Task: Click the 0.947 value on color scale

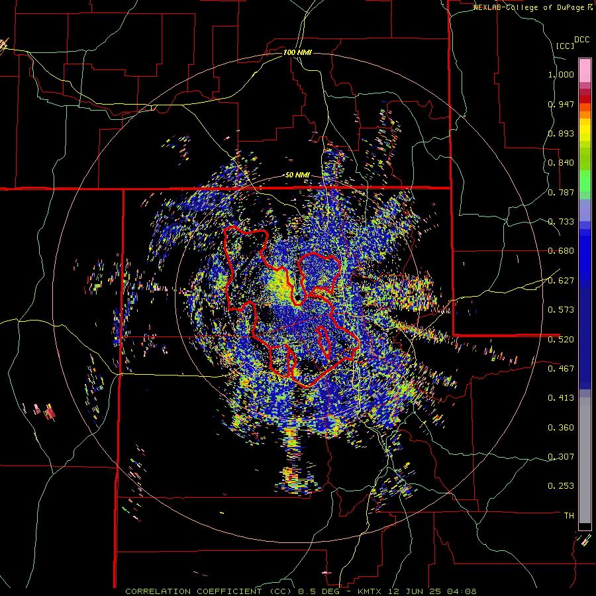Action: coord(561,104)
